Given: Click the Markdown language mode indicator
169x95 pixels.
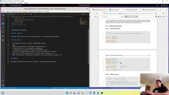Looking at the screenshot, I should 80,88.
